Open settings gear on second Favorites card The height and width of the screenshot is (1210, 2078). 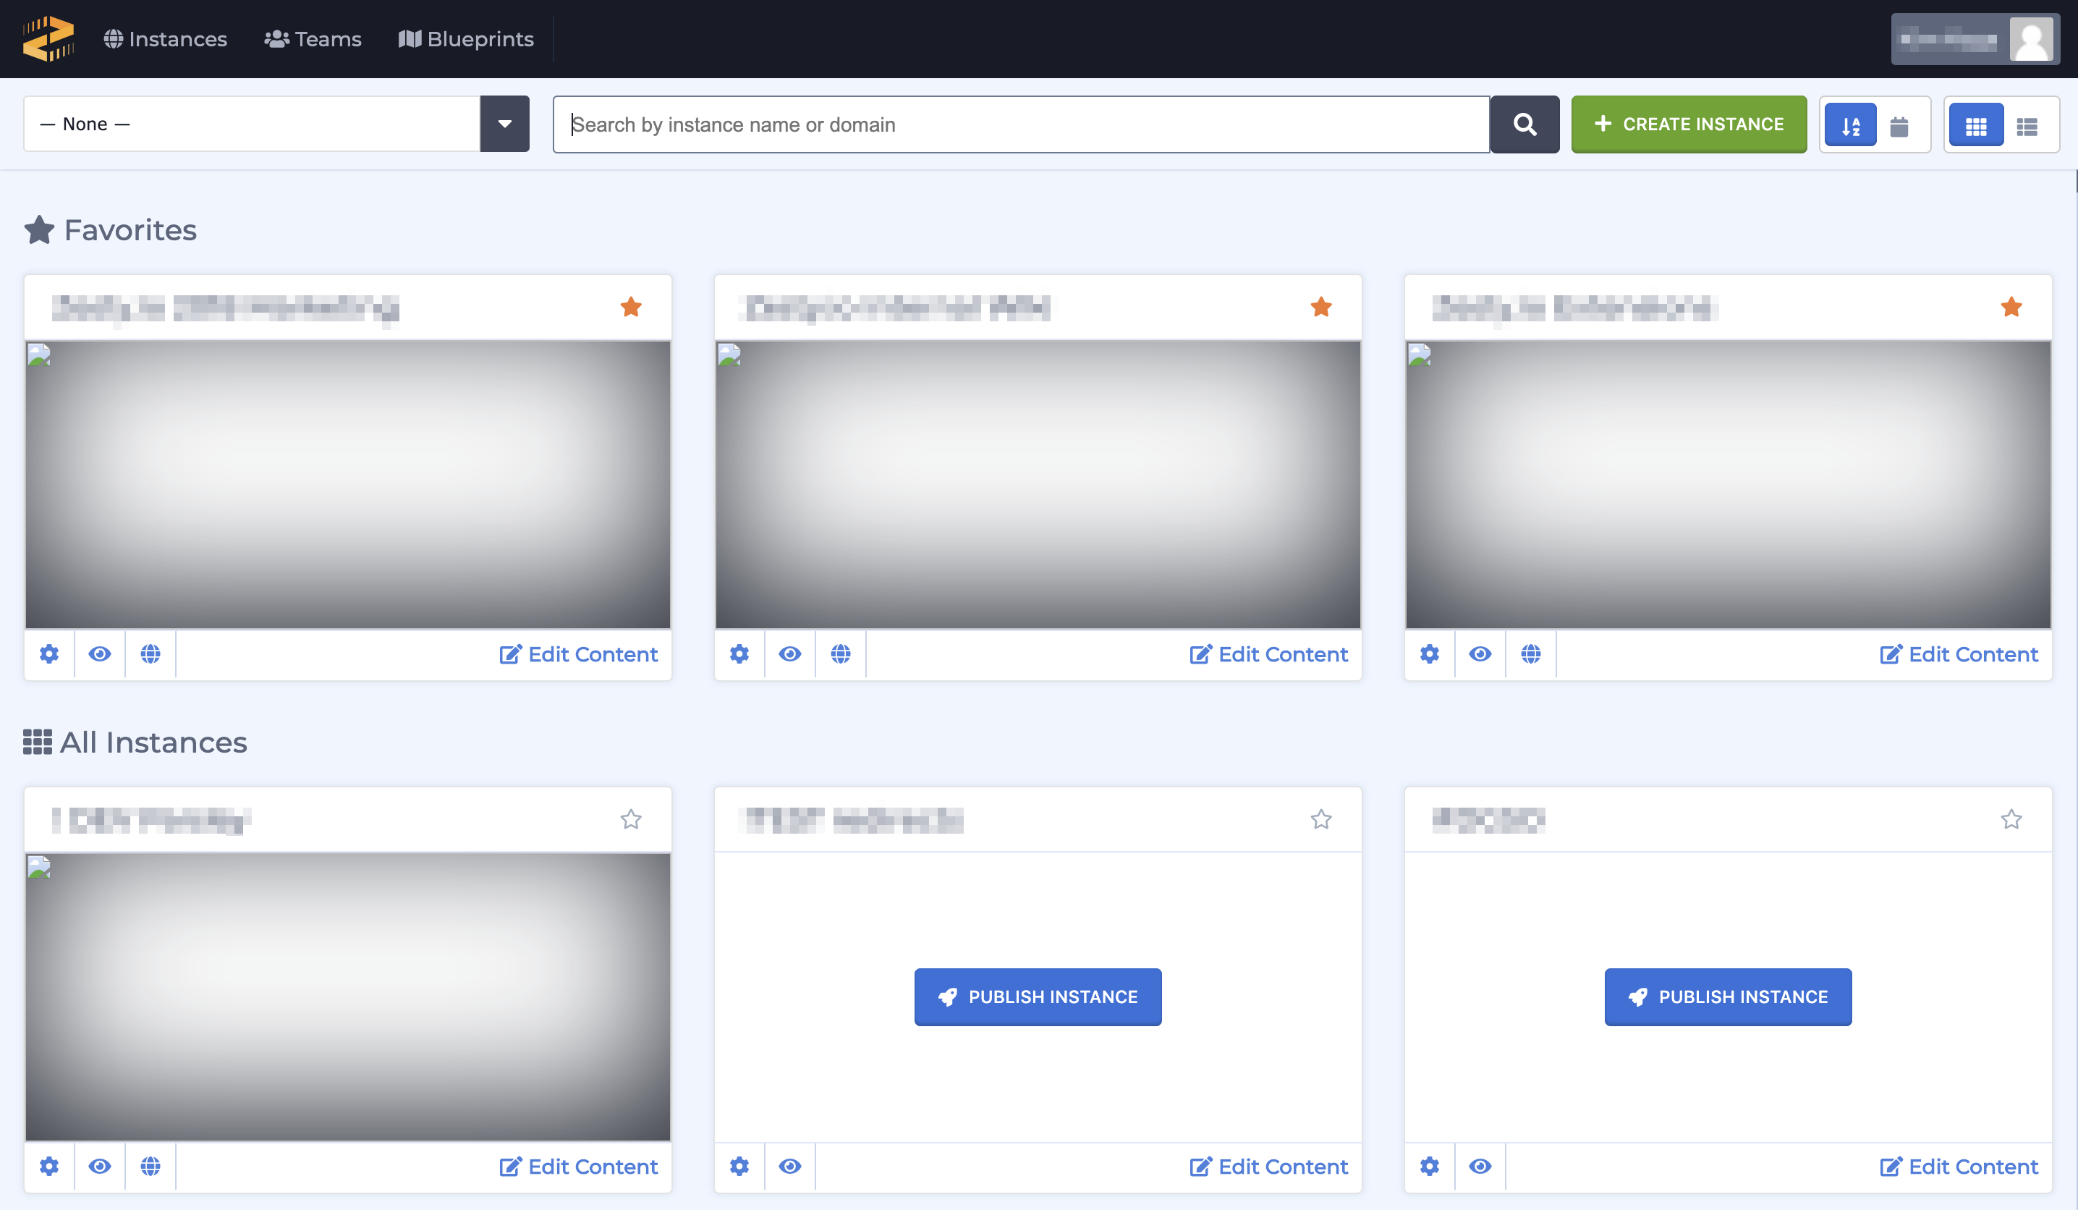739,654
